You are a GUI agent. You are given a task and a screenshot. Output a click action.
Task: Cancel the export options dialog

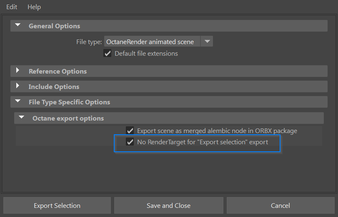[280, 205]
